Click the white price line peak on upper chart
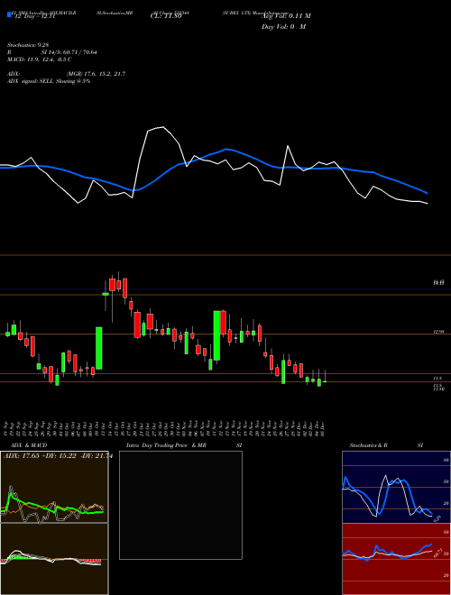Viewport: 451px width, 595px height. [162, 127]
